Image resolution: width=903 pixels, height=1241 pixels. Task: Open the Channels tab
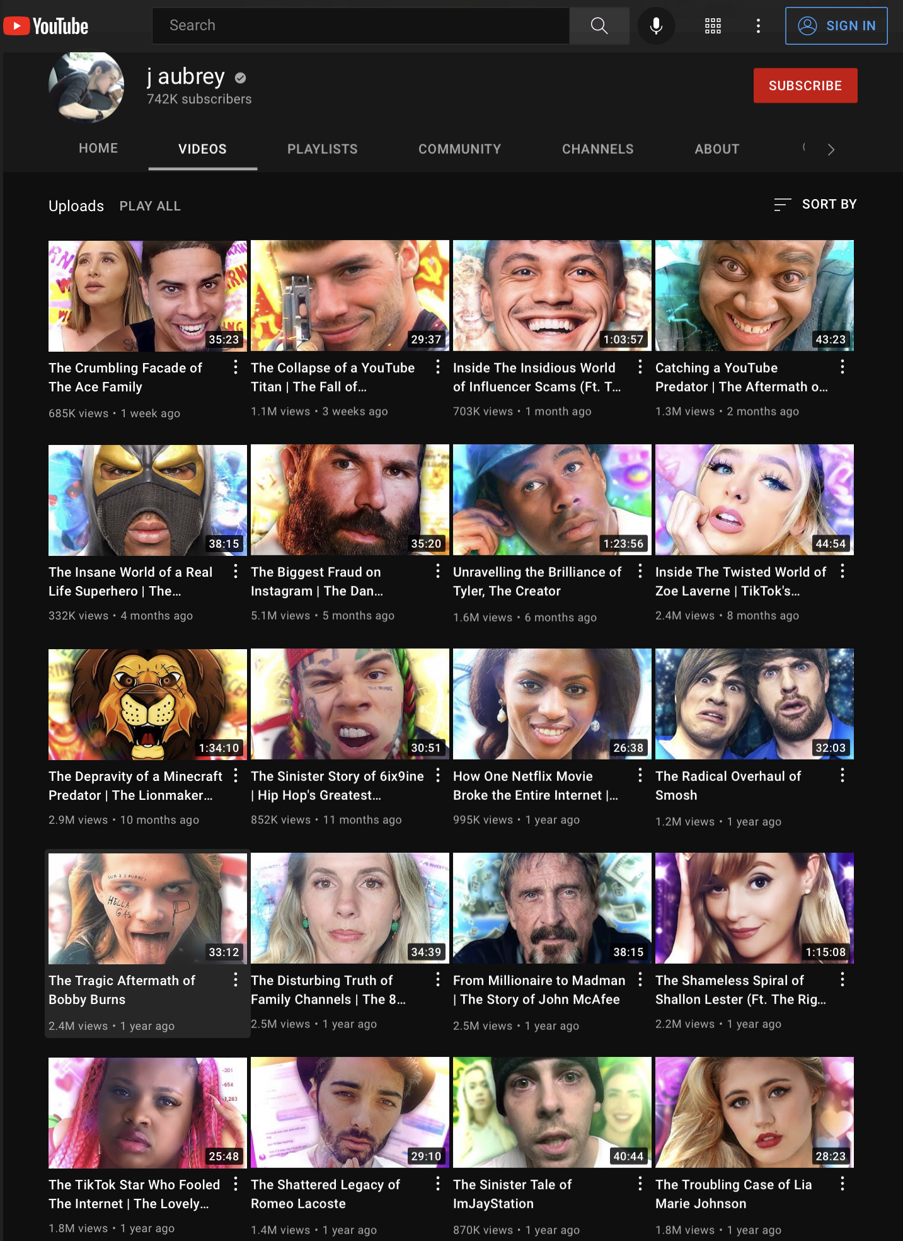click(x=598, y=149)
